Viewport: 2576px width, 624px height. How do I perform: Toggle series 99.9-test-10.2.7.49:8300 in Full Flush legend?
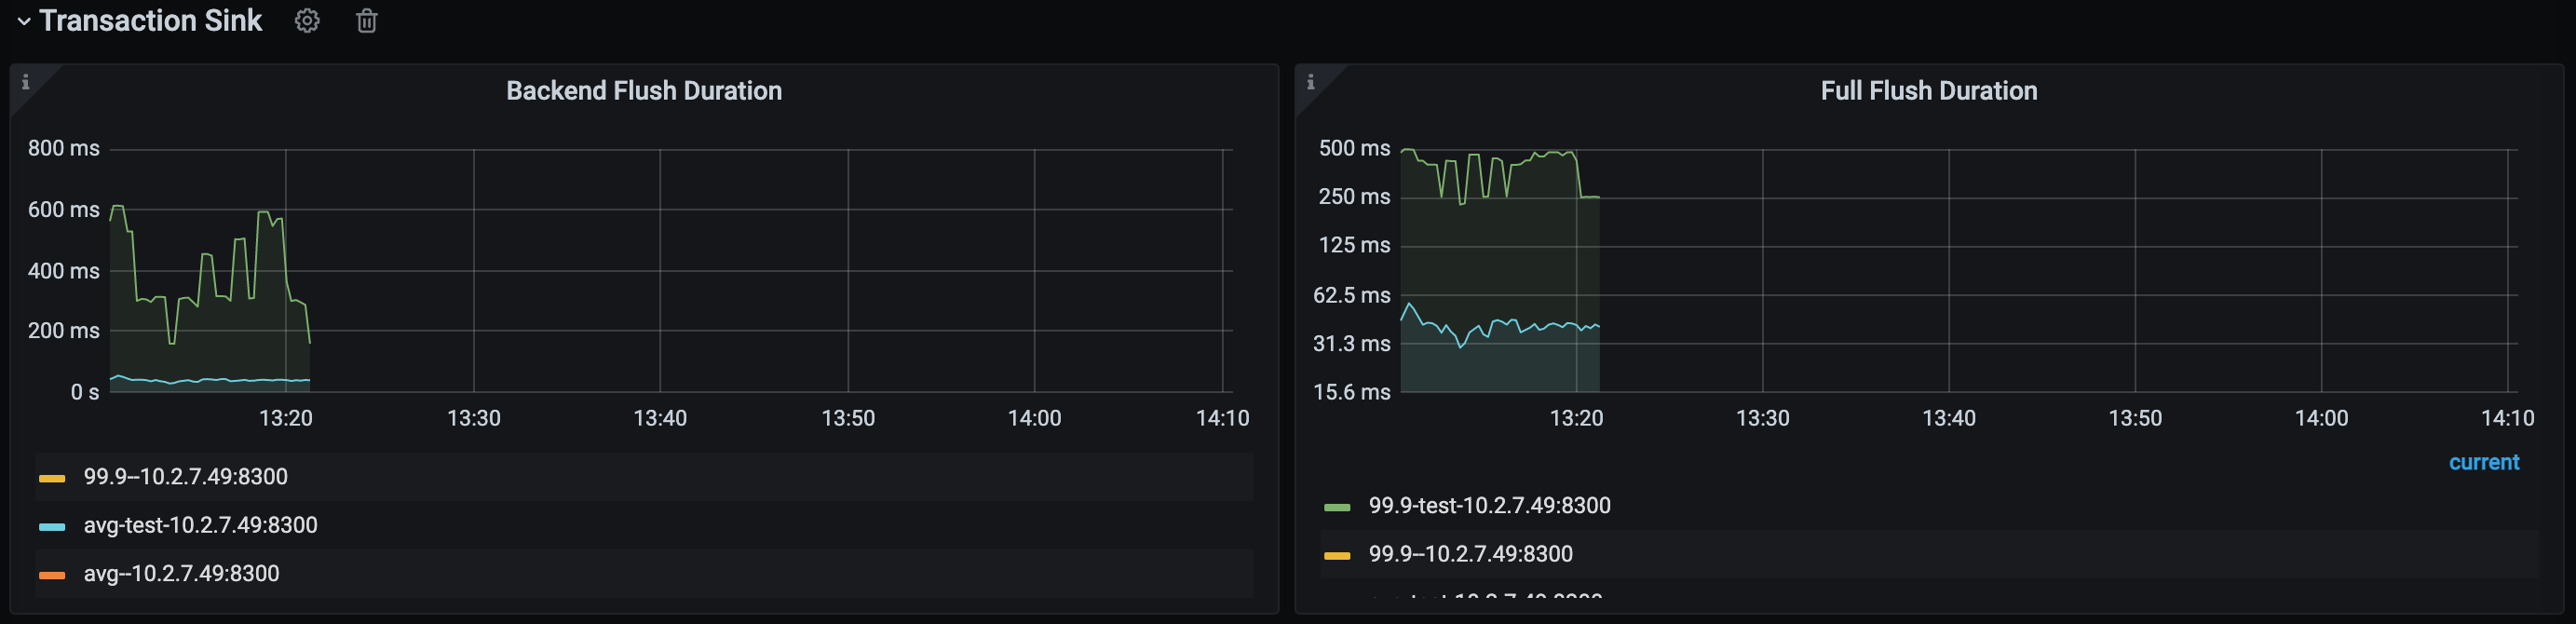(x=1490, y=506)
